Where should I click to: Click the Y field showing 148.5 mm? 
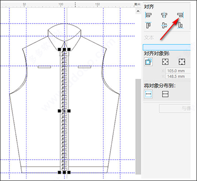178,76
